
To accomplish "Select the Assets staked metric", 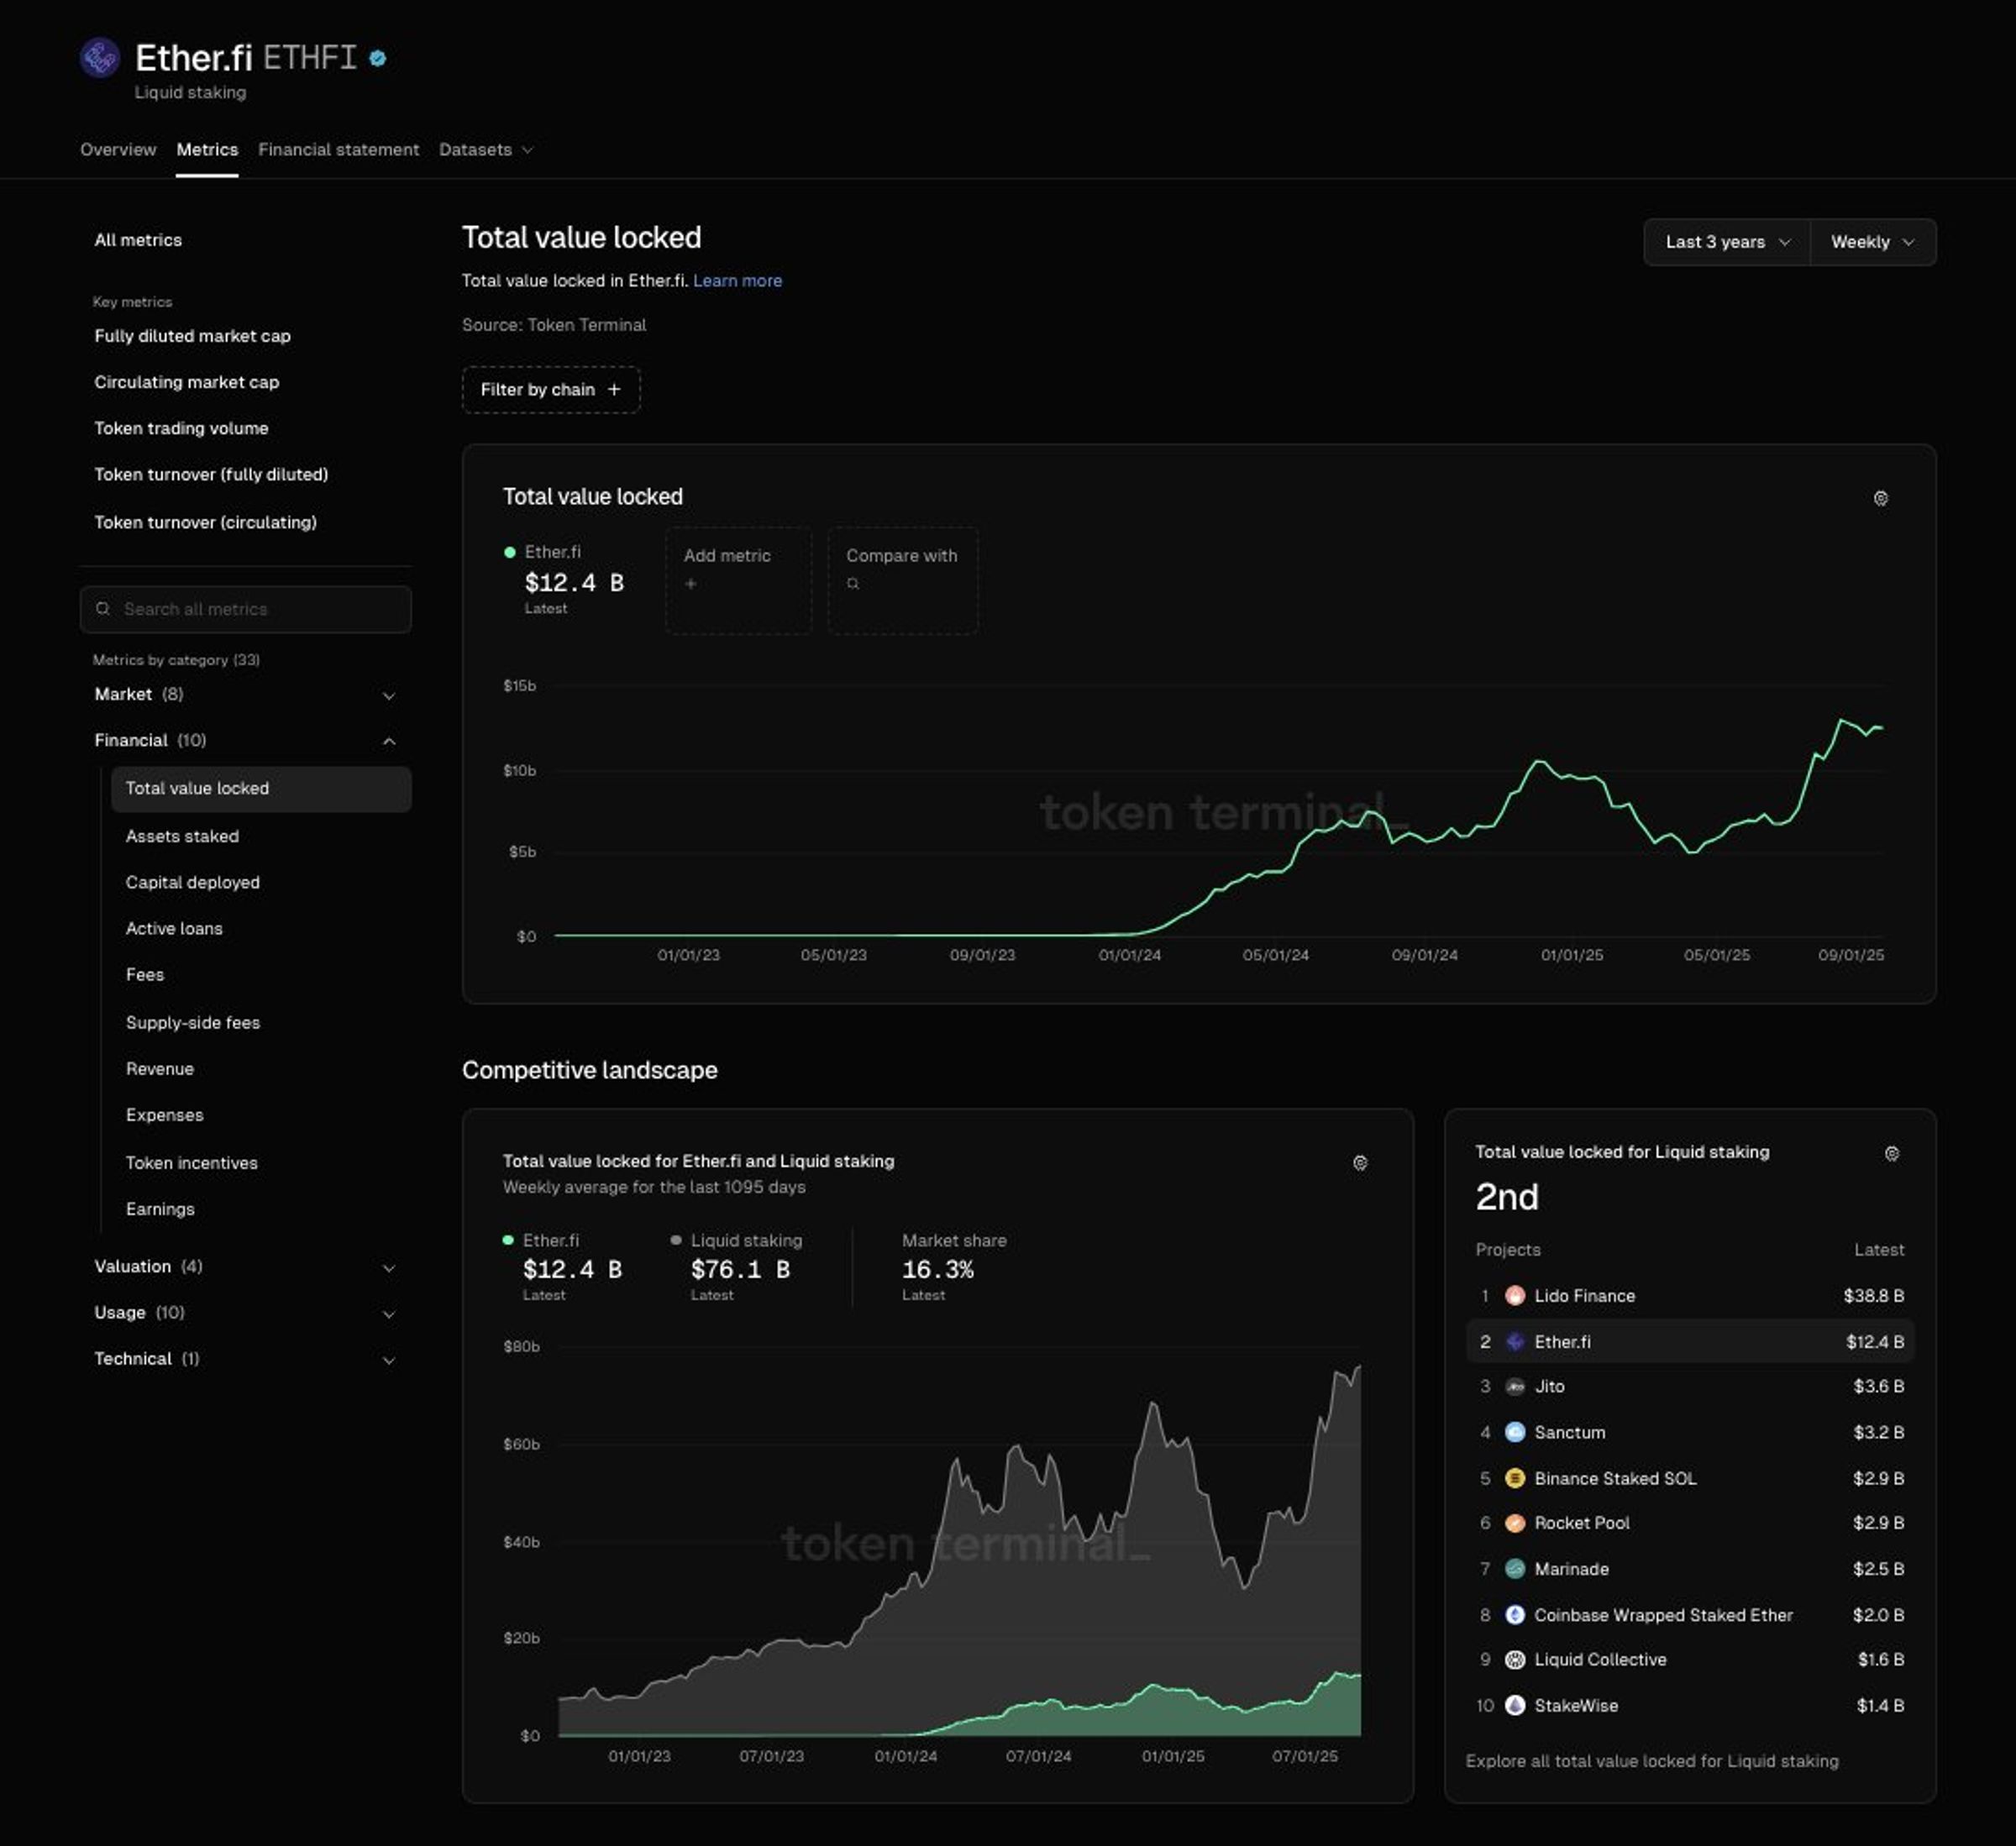I will pos(182,836).
